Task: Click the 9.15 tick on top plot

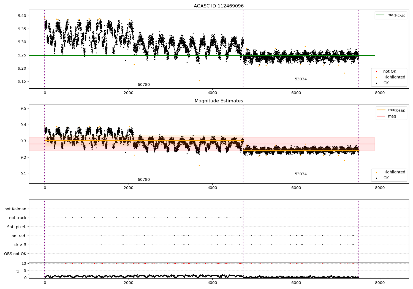Action: tap(22, 81)
